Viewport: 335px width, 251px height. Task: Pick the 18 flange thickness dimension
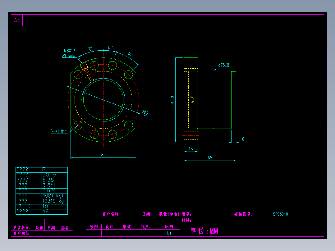click(191, 148)
